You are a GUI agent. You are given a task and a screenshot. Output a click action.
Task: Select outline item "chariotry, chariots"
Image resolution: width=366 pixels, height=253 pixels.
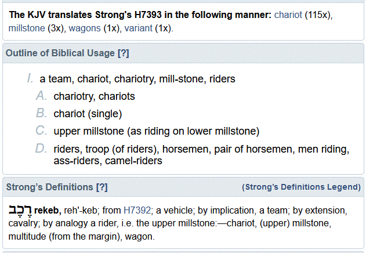[94, 96]
